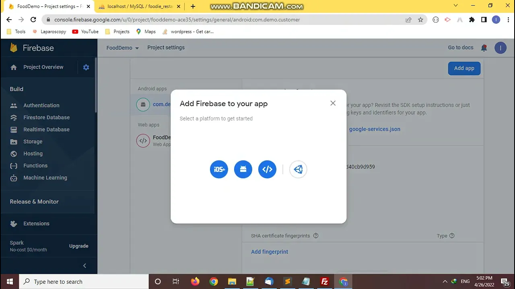This screenshot has width=515, height=289.
Task: Select the Unity platform icon
Action: (298, 169)
